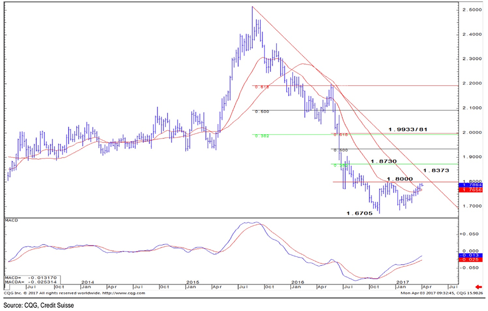Click the 2015 year marker on time axis
488x311 pixels.
pyautogui.click(x=193, y=281)
